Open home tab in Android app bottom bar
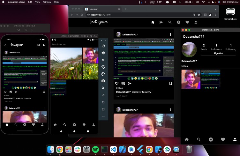 pyautogui.click(x=55, y=125)
